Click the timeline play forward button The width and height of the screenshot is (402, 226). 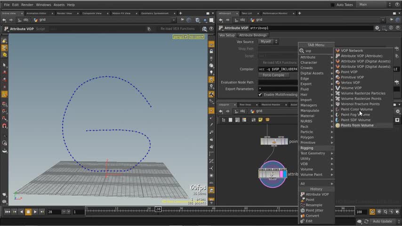coord(35,212)
